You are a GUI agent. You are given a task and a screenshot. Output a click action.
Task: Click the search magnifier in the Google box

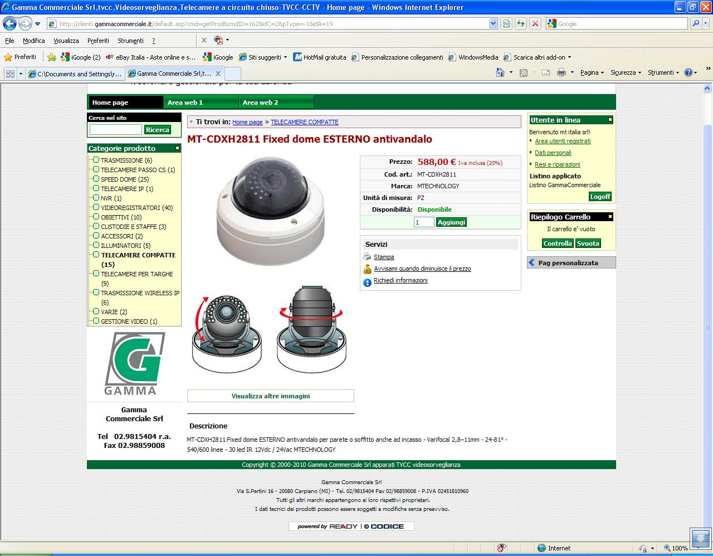pos(696,23)
